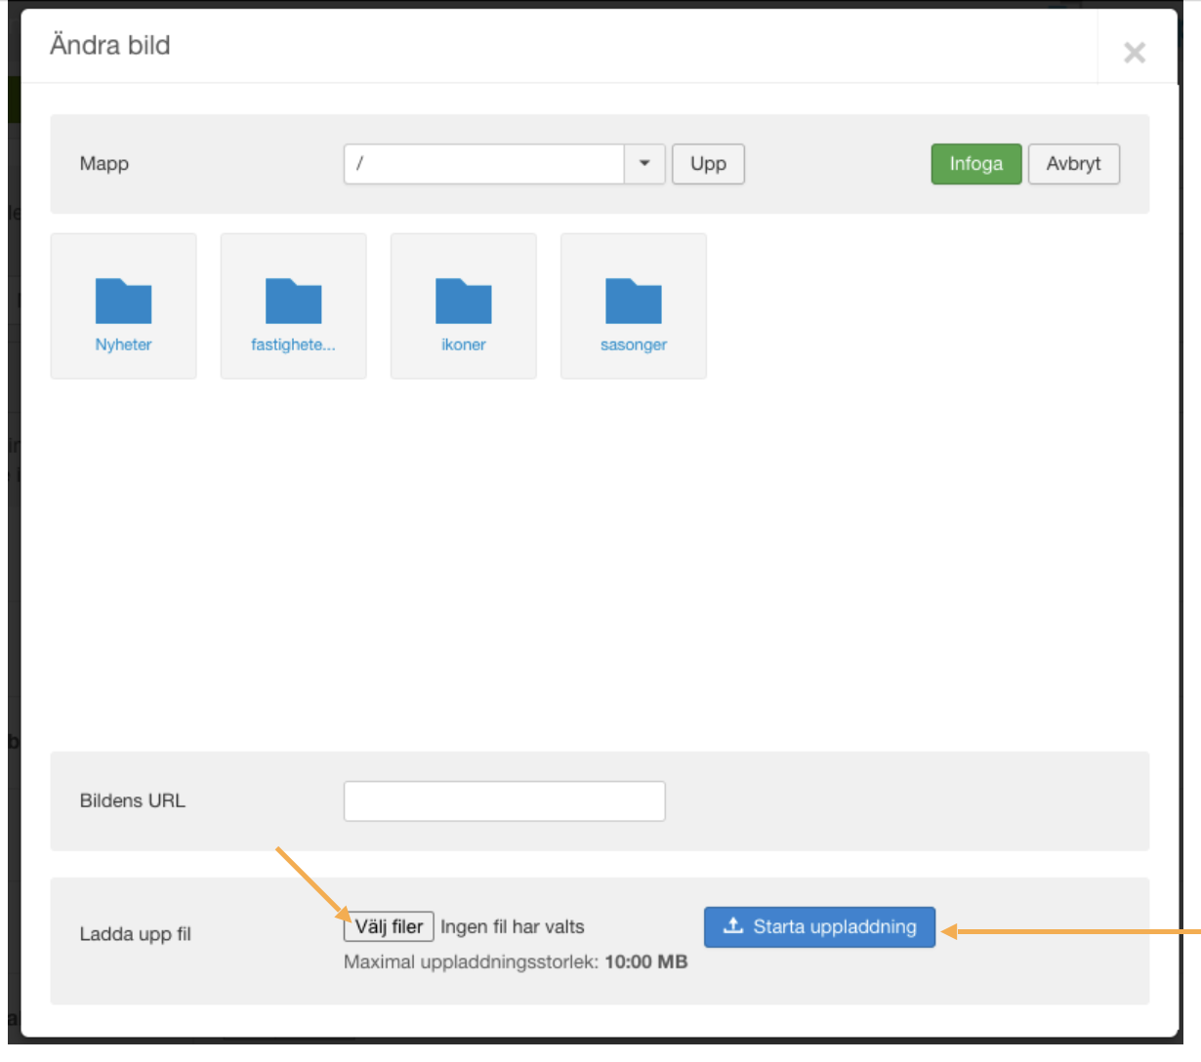Go up one folder with Upp

tap(708, 164)
